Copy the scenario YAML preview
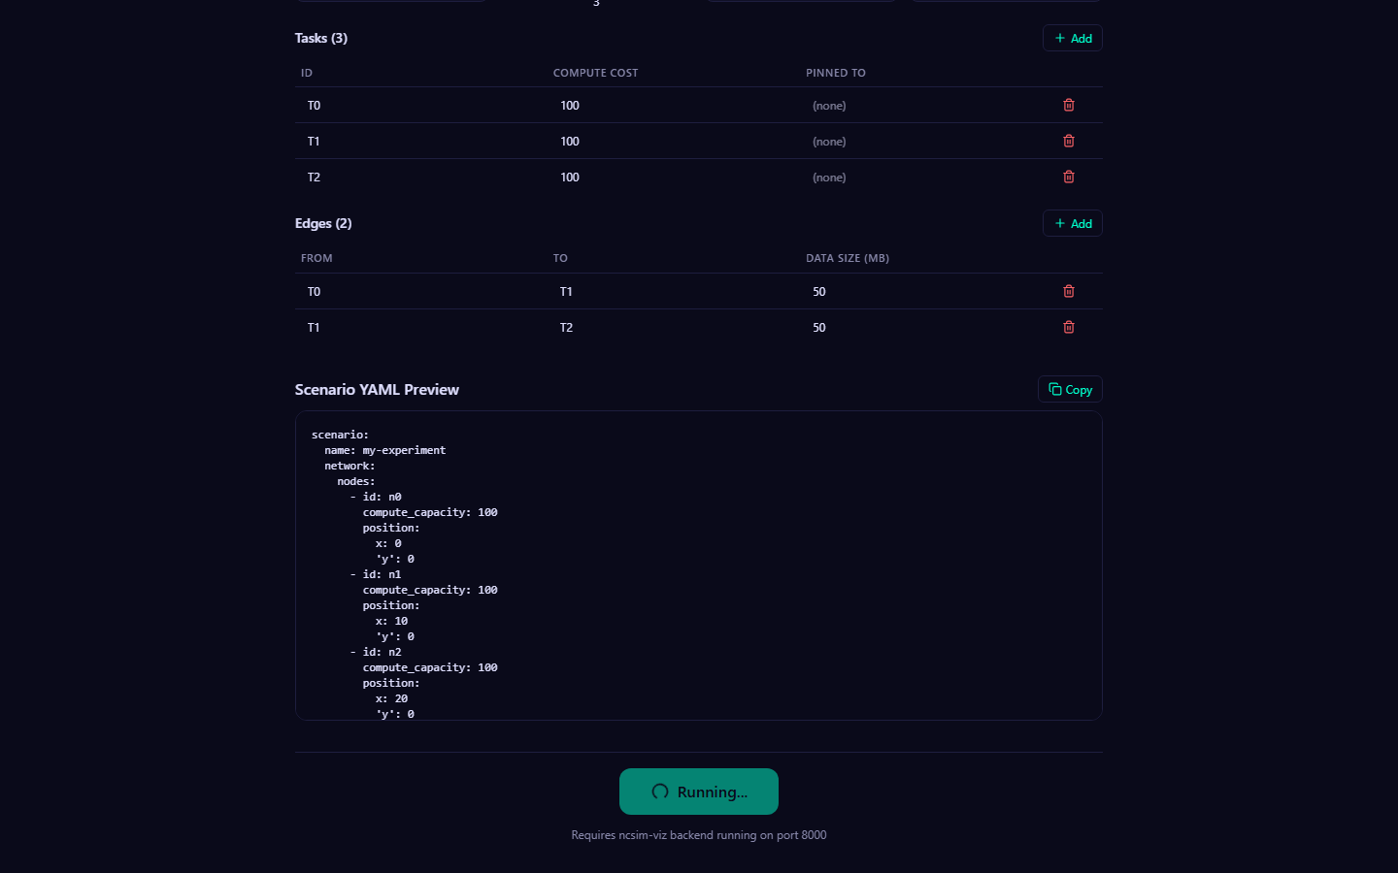 [x=1070, y=389]
